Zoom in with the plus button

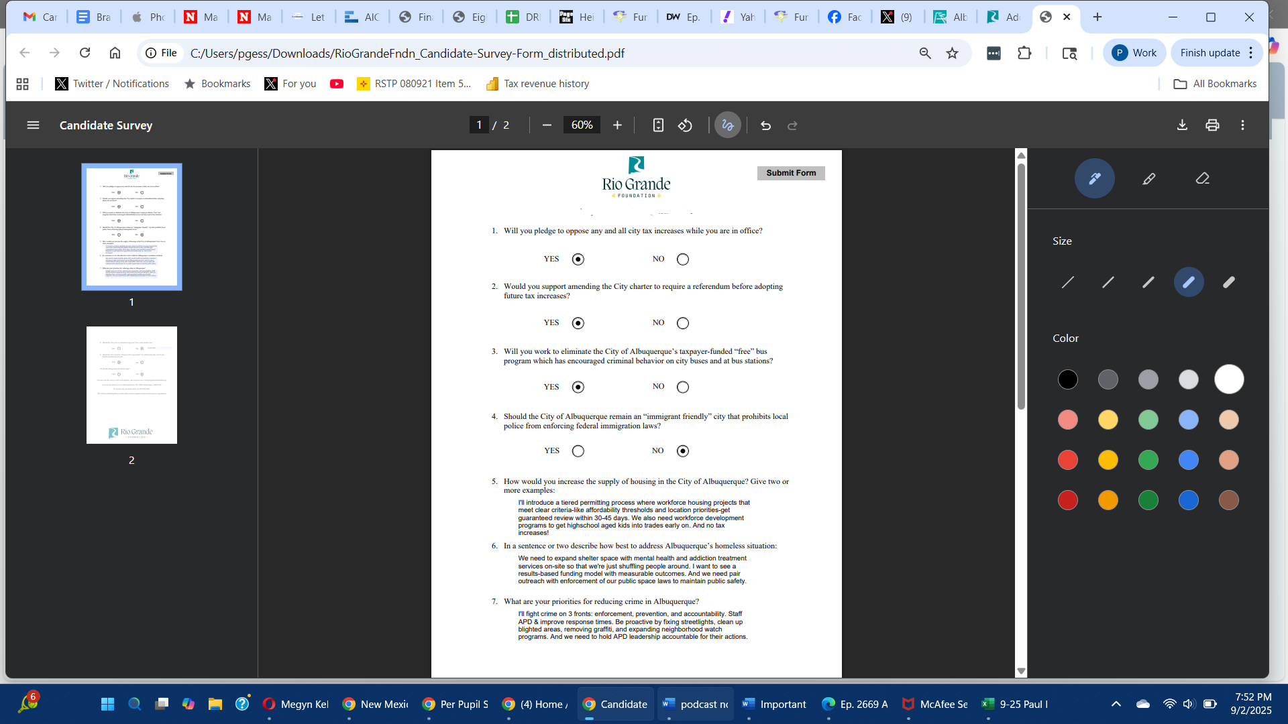click(x=617, y=125)
